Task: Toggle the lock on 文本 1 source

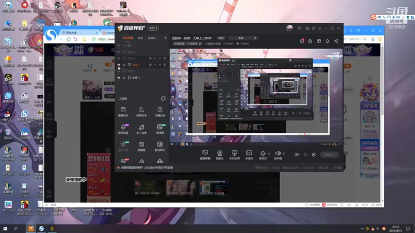Action: point(124,65)
